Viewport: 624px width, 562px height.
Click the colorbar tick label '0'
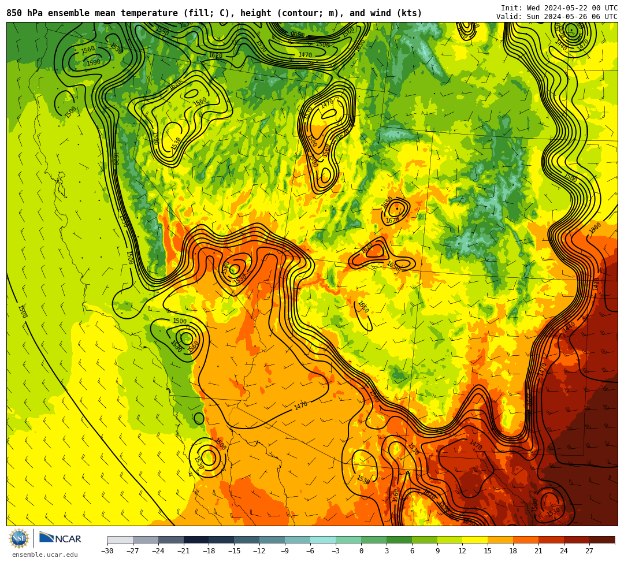[x=361, y=551]
